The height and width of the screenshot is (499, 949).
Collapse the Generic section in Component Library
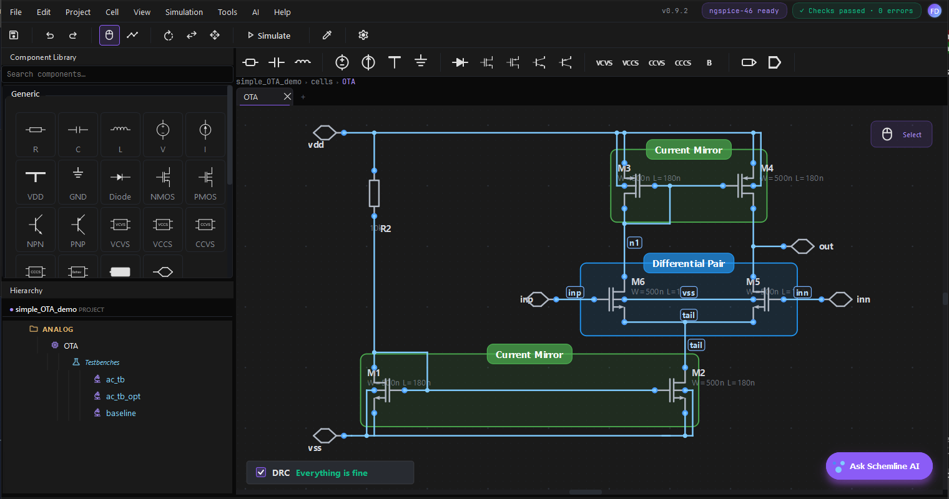pyautogui.click(x=25, y=94)
